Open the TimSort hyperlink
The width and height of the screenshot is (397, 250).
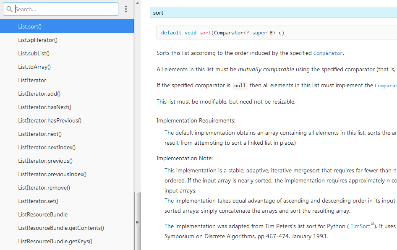(x=360, y=226)
